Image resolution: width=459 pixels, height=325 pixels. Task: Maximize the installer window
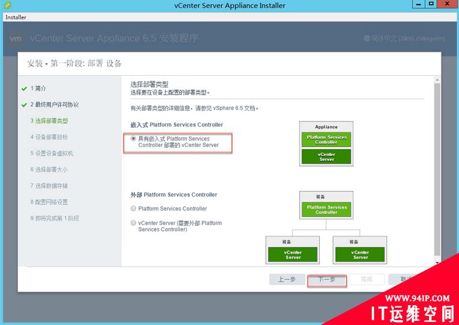click(431, 4)
